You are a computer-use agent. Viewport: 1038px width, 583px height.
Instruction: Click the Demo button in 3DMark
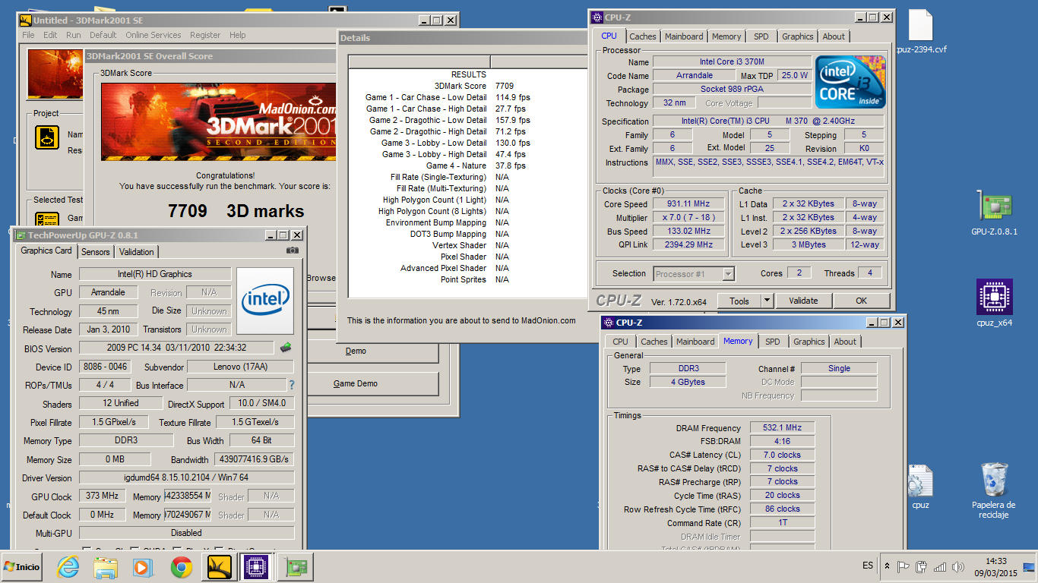point(356,351)
